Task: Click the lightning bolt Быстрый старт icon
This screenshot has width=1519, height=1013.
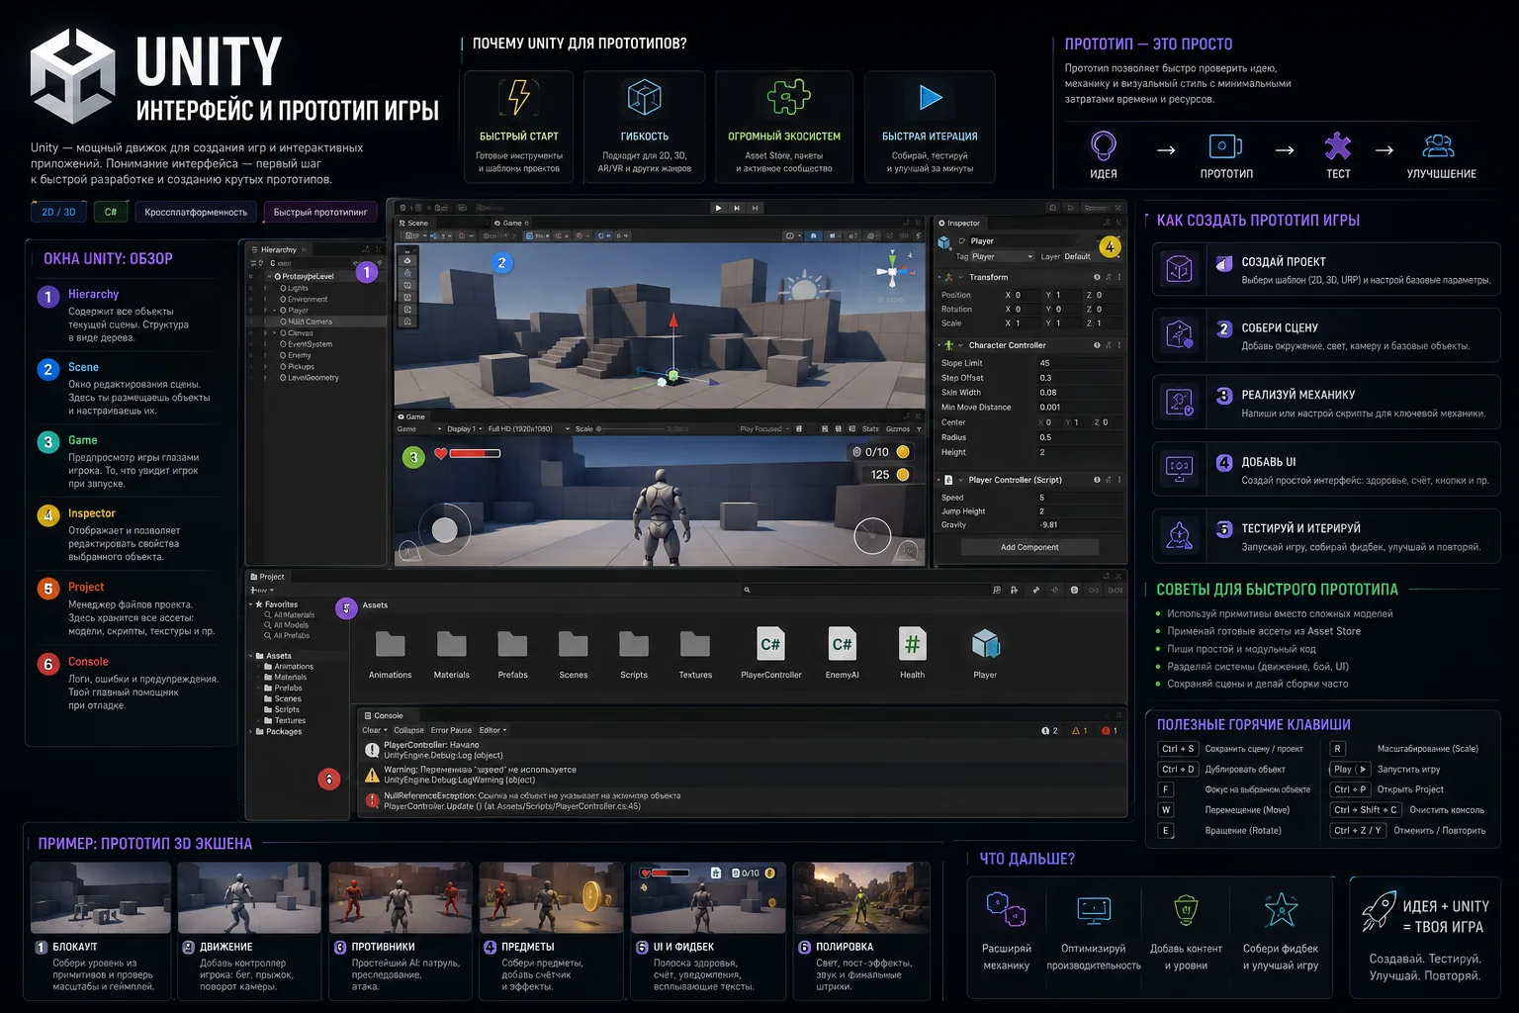Action: (518, 98)
